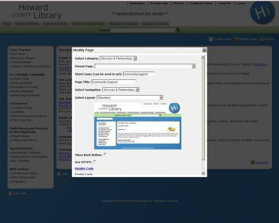Click the Edit Links icon
The height and width of the screenshot is (223, 279).
point(10,193)
